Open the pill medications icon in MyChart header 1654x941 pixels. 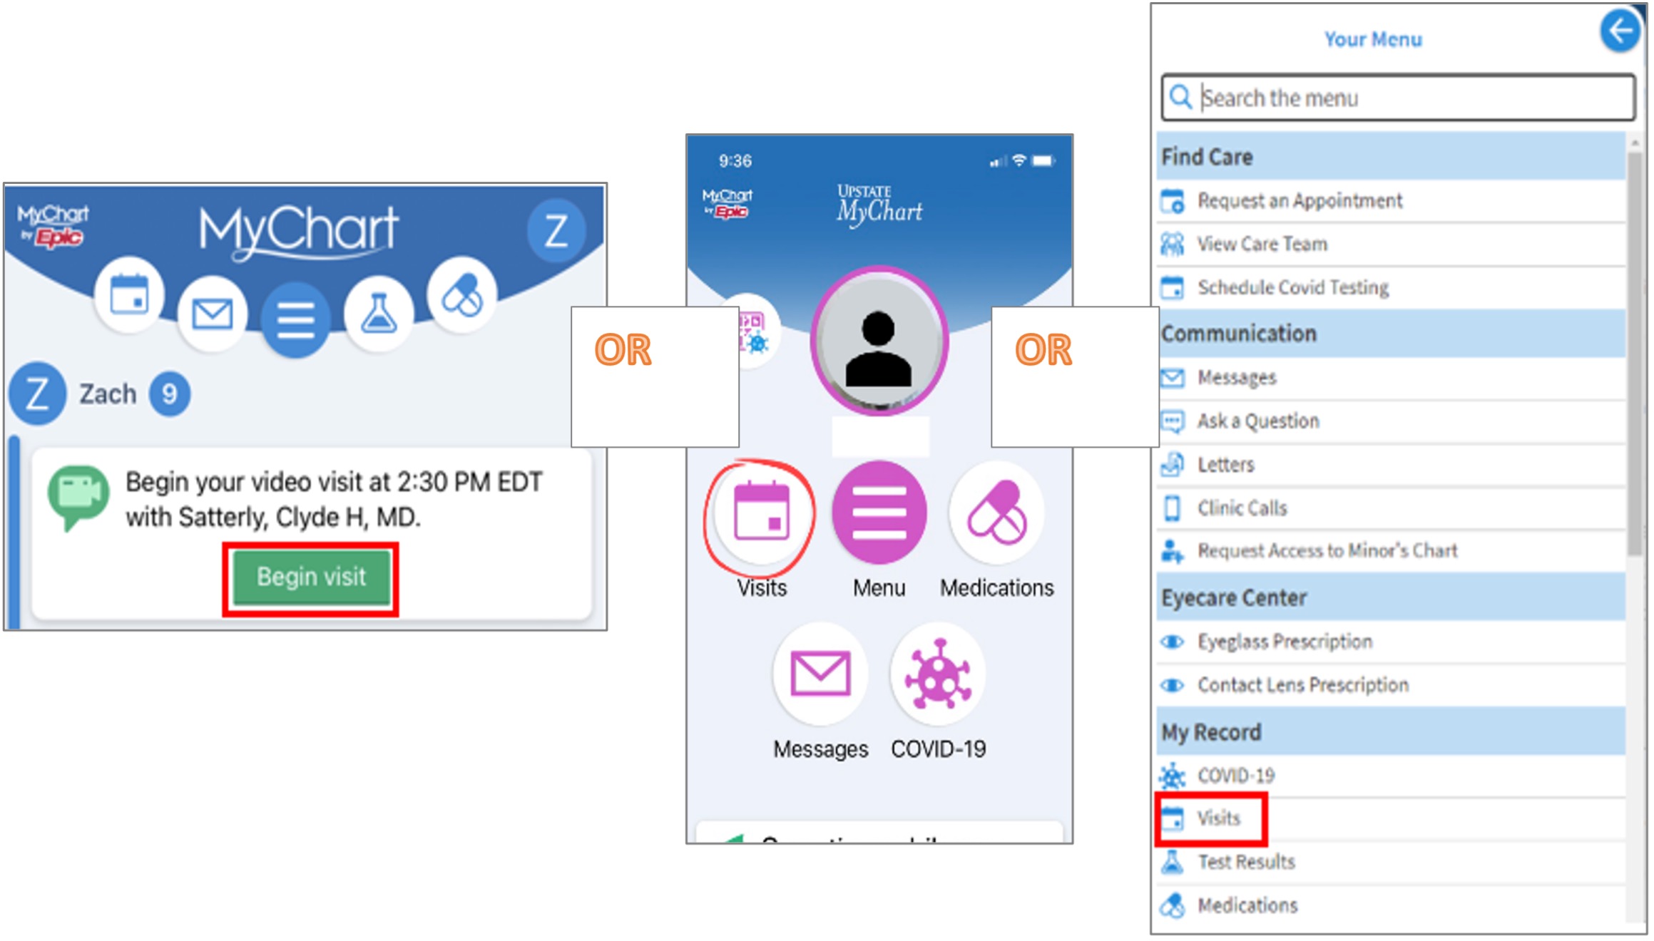tap(461, 294)
